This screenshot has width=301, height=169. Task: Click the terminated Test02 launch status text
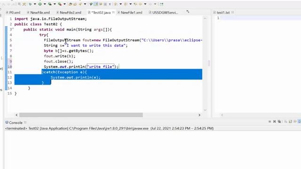pos(110,128)
